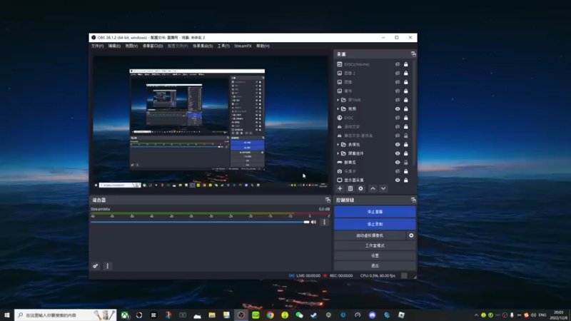The height and width of the screenshot is (321, 571).
Task: Click the image icon of 图像 2 source
Action: click(340, 73)
